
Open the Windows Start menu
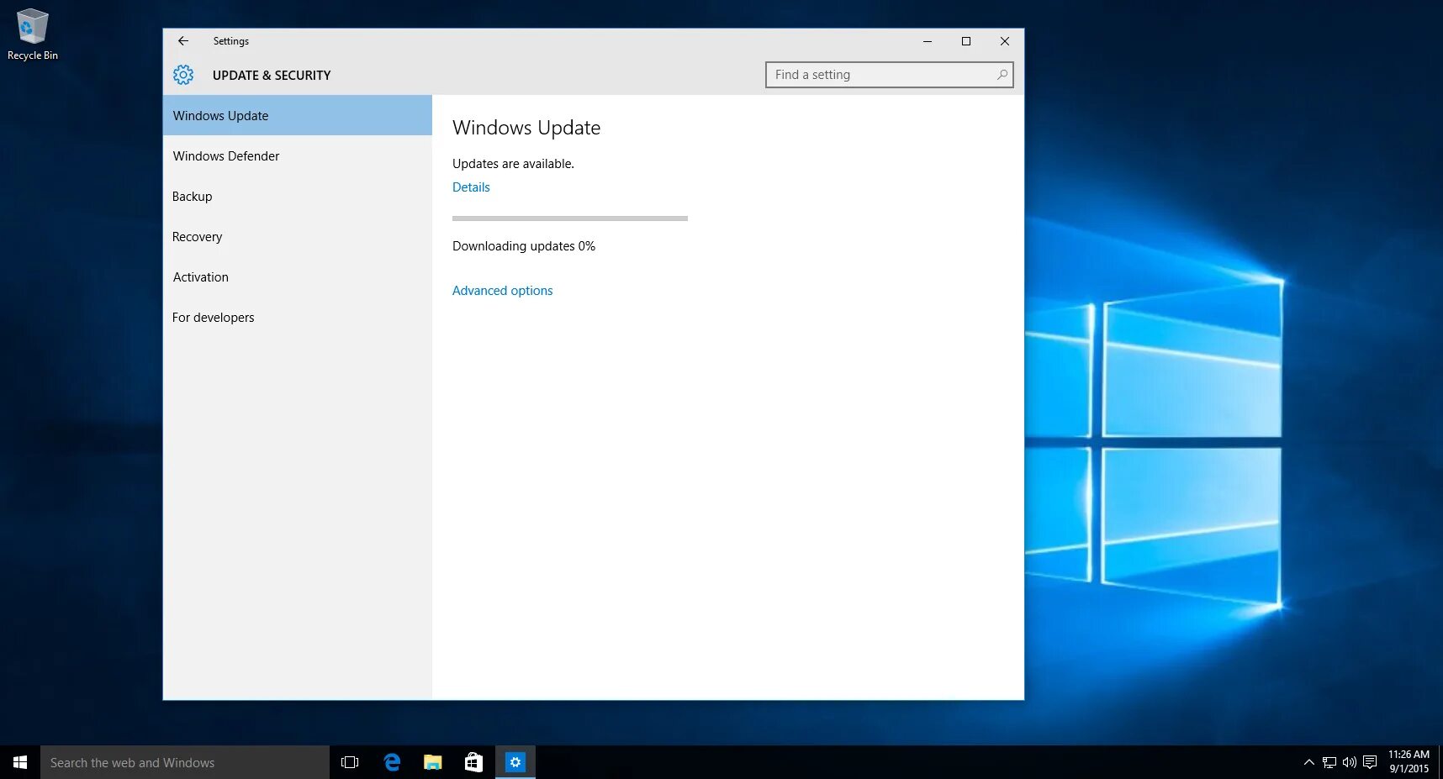tap(20, 762)
